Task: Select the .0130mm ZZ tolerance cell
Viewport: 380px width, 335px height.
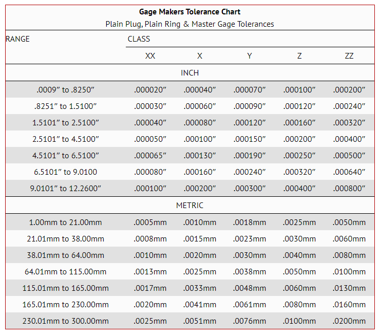Action: click(x=349, y=288)
